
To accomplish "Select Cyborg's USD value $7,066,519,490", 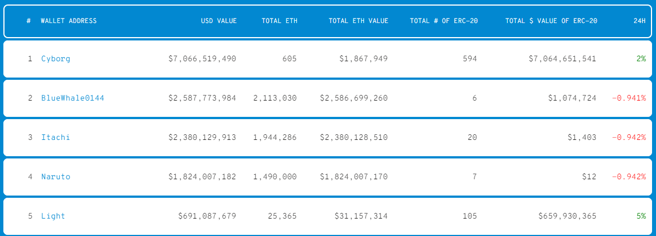I will (x=202, y=59).
